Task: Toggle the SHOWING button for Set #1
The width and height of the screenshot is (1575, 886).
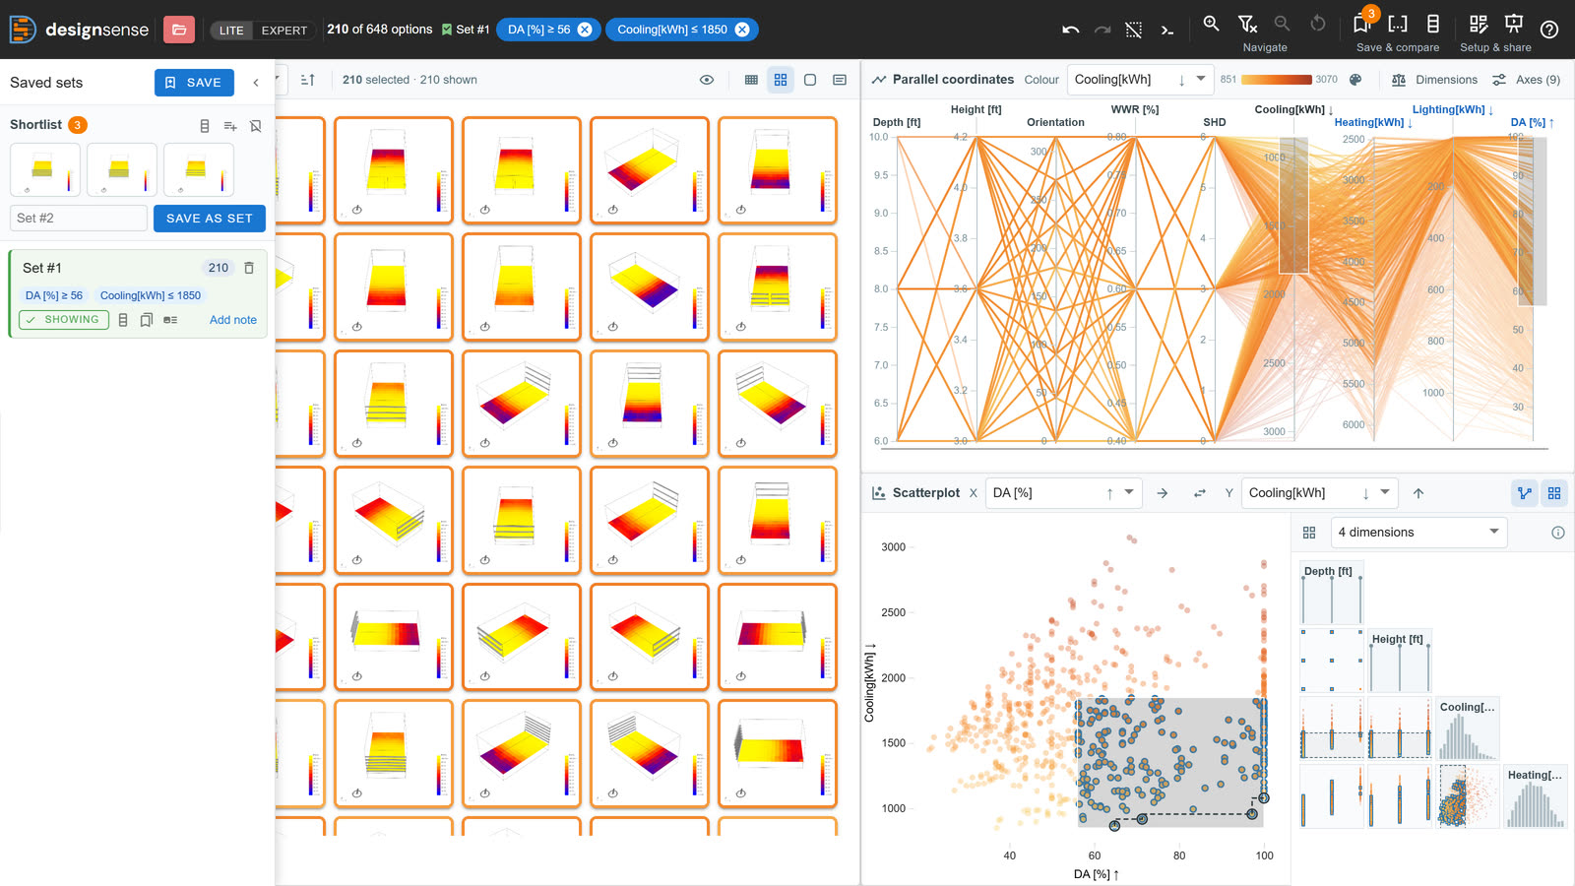Action: pos(64,320)
